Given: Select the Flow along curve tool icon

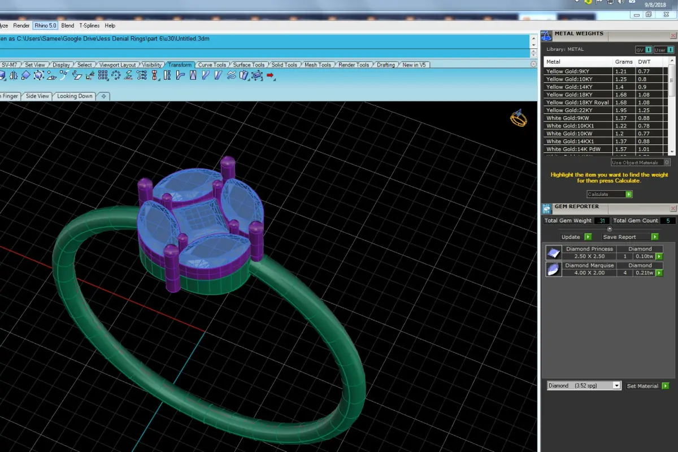Looking at the screenshot, I should pyautogui.click(x=206, y=75).
